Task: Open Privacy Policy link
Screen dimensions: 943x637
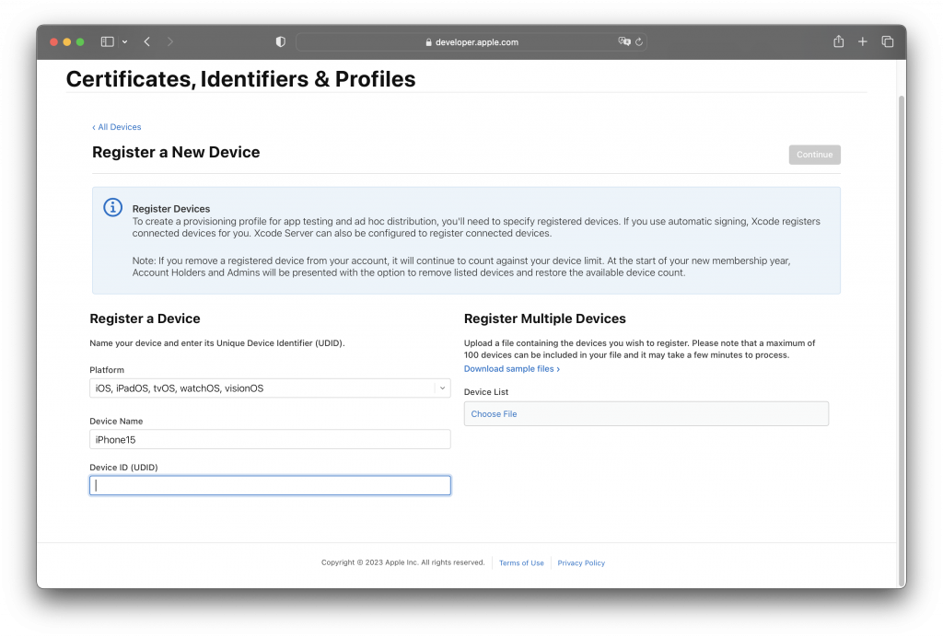Action: 581,563
